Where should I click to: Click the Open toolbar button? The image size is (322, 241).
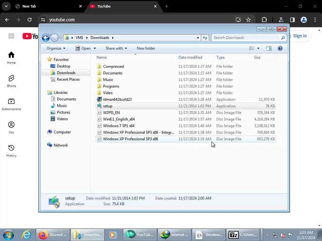(x=83, y=48)
